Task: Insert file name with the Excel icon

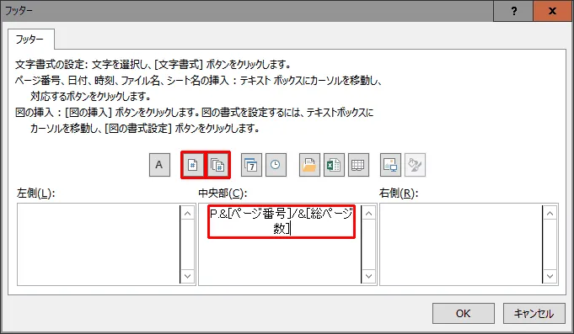Action: coord(334,165)
